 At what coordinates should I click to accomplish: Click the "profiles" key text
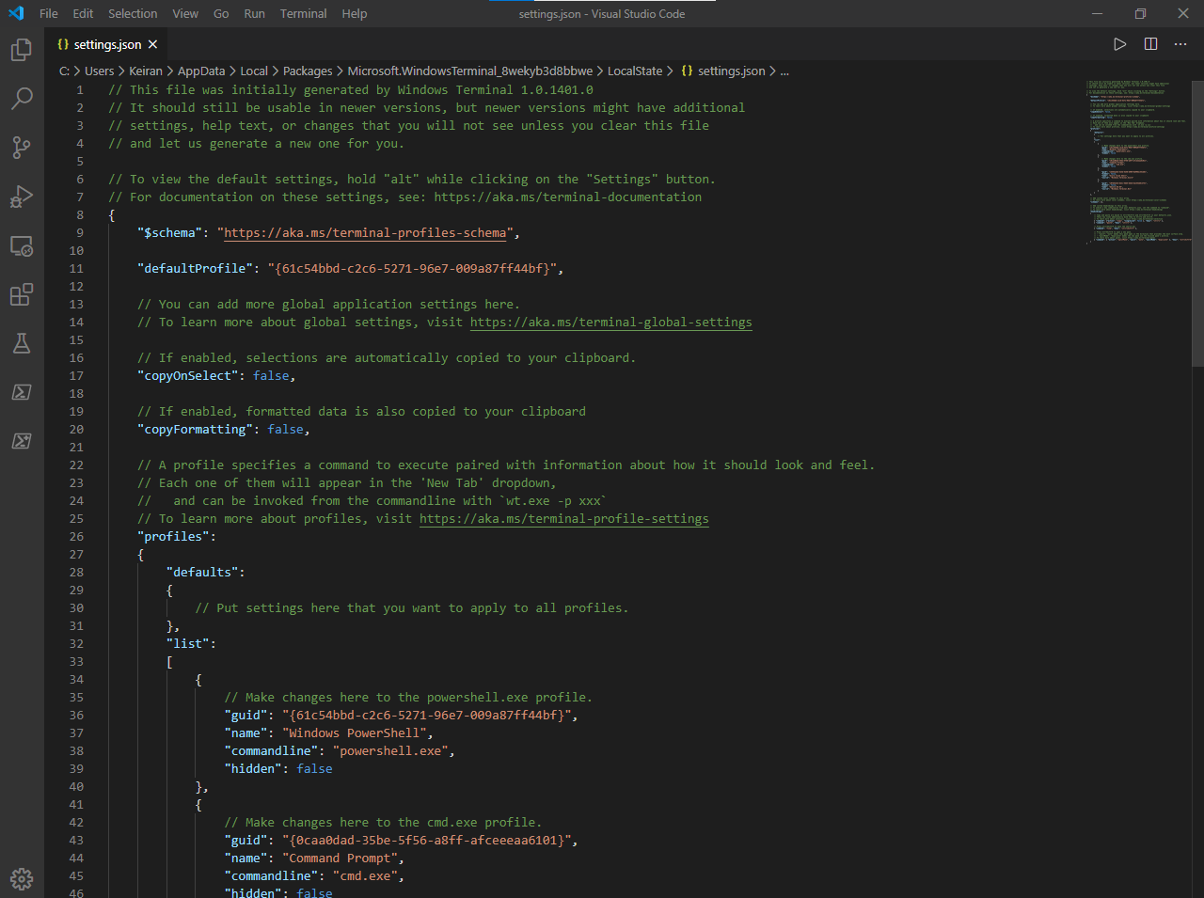(x=173, y=537)
